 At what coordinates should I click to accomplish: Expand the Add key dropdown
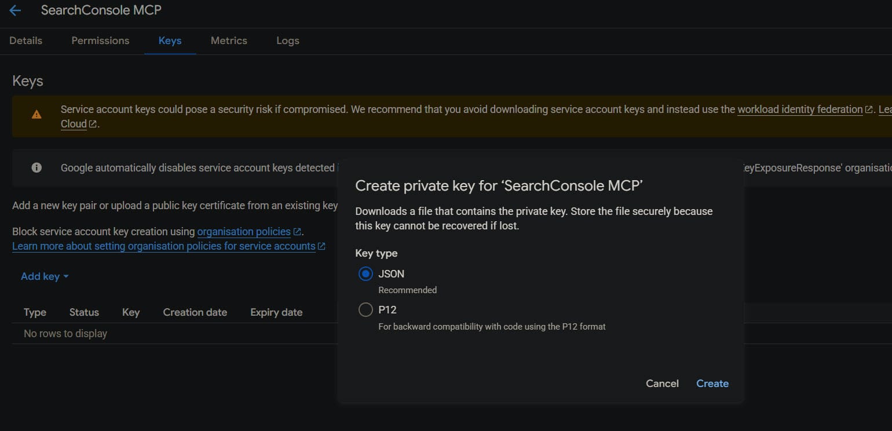pyautogui.click(x=45, y=276)
